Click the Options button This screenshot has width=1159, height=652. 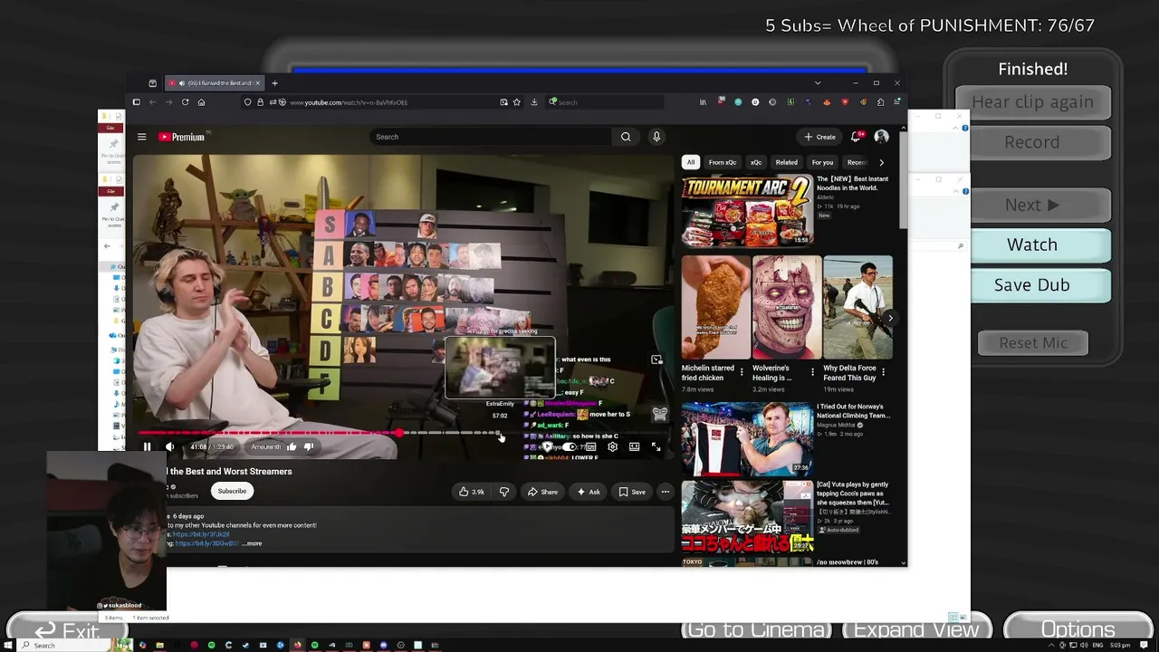point(1078,630)
